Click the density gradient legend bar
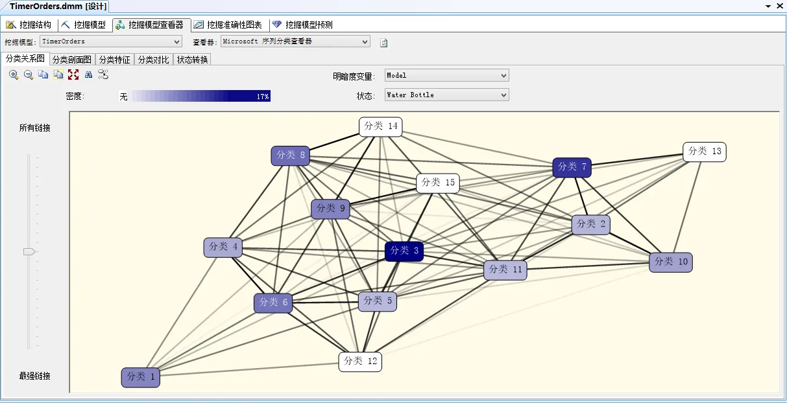The height and width of the screenshot is (403, 787). [195, 96]
